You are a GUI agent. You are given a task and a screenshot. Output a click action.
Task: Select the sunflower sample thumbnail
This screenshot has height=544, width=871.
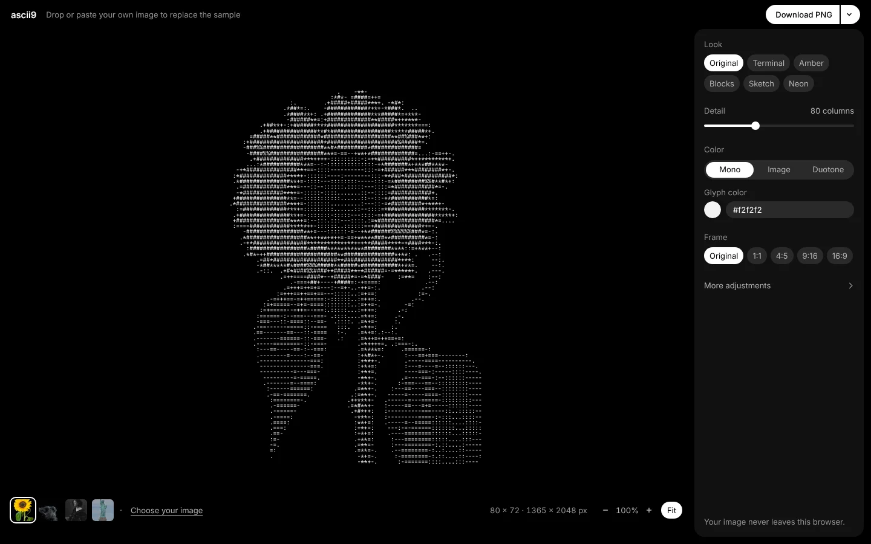point(23,510)
